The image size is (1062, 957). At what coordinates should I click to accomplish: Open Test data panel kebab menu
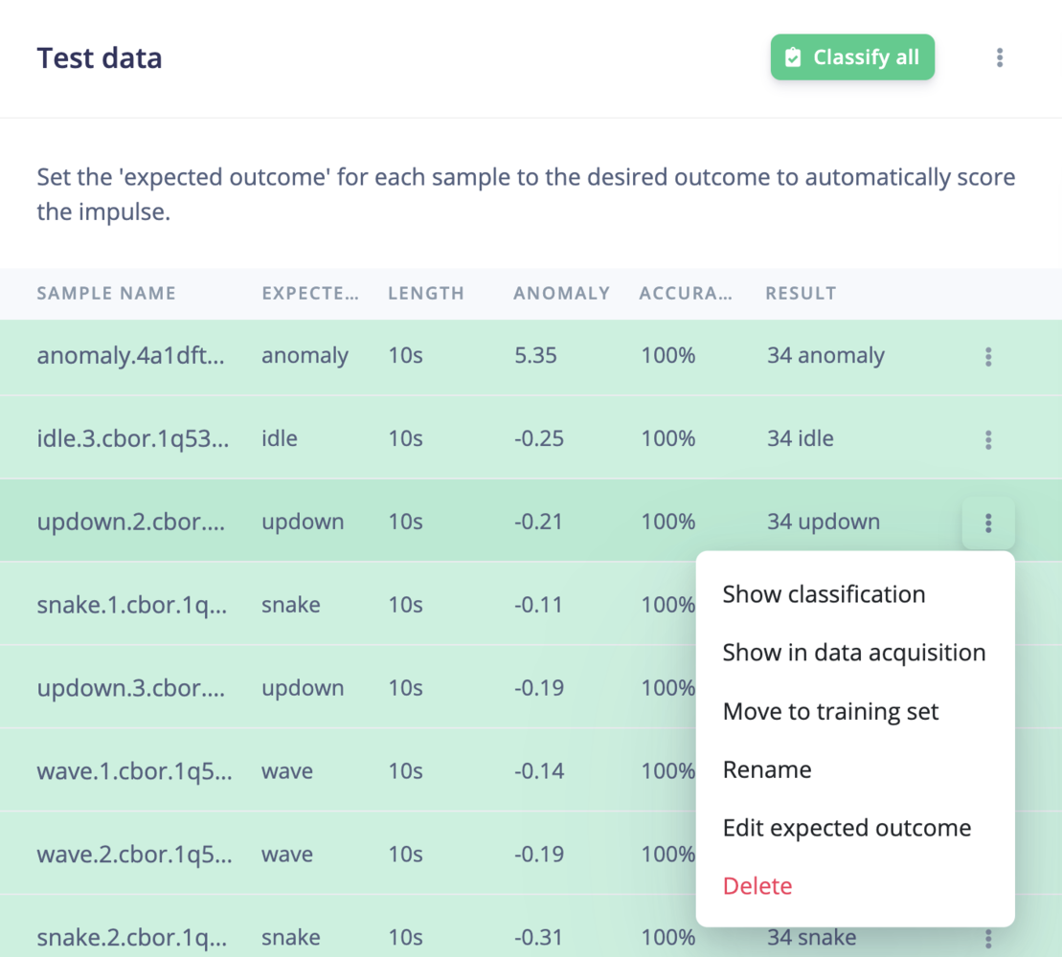pos(999,57)
